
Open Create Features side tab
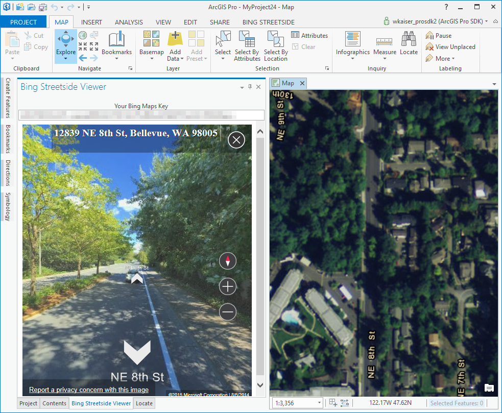[x=8, y=98]
